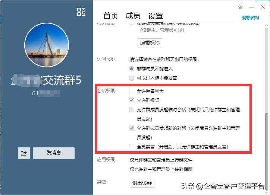Open the group QR code icon
This screenshot has height=195, width=270.
[81, 12]
